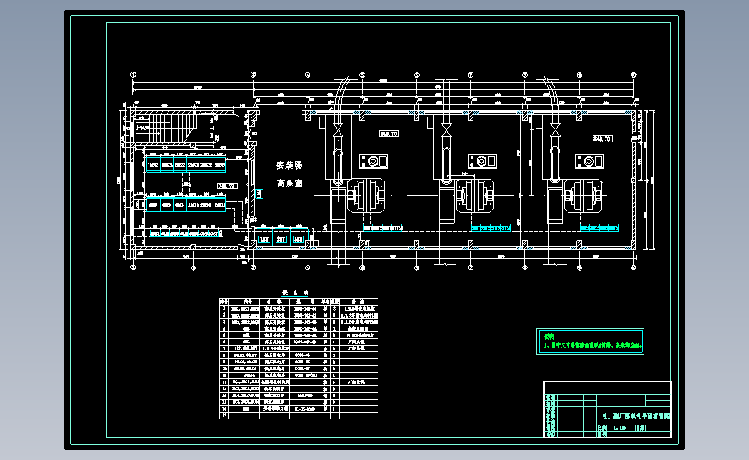Viewport: 749px width, 460px height.
Task: Select the leftmost turbine-generator unit
Action: tap(366, 196)
